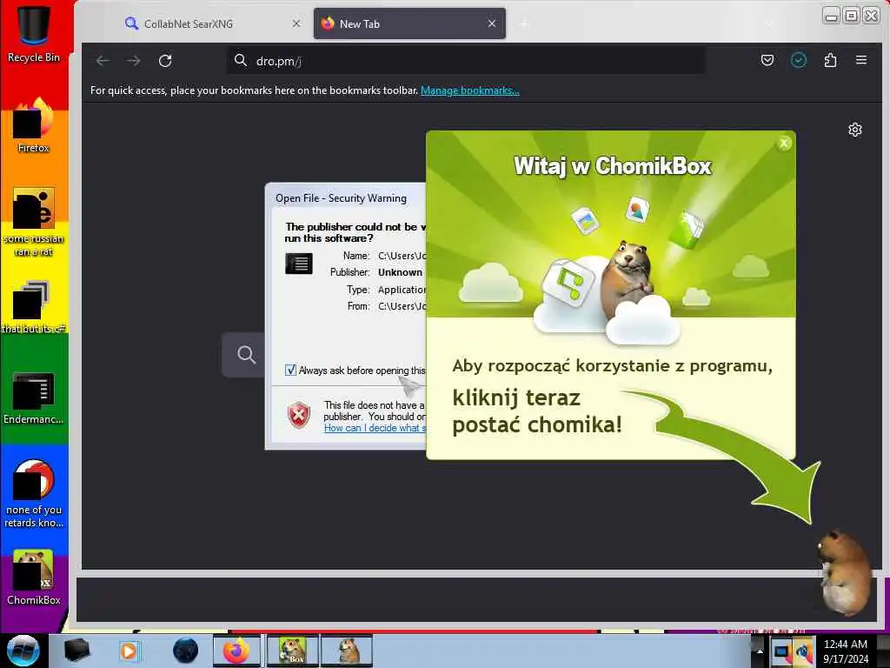Image resolution: width=890 pixels, height=668 pixels.
Task: Select the 'none of you retards kno...' desktop icon
Action: click(33, 493)
